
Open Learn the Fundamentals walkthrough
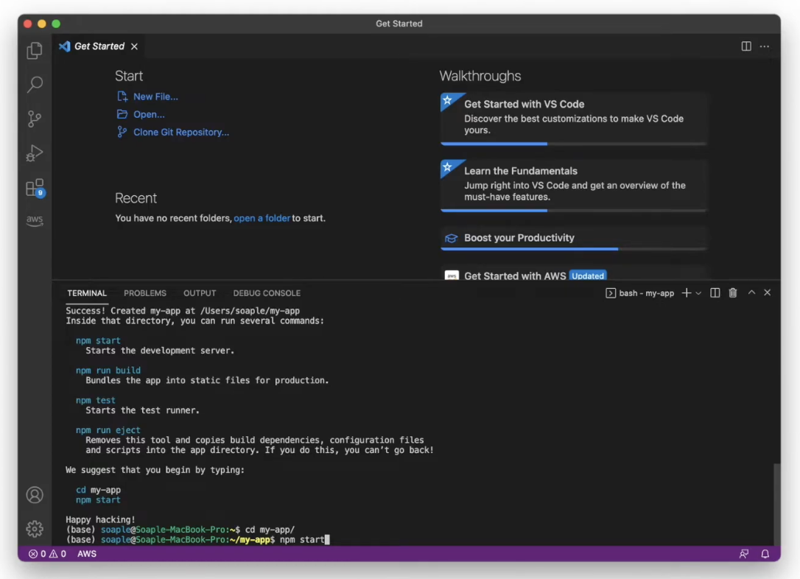pyautogui.click(x=574, y=186)
